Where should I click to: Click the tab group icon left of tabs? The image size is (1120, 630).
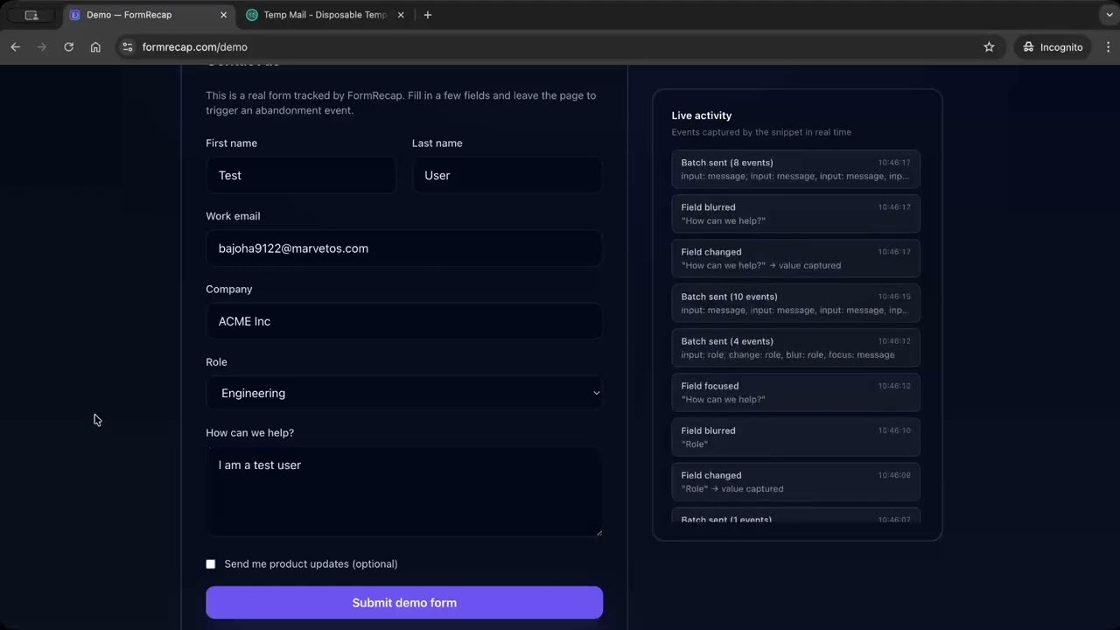31,15
